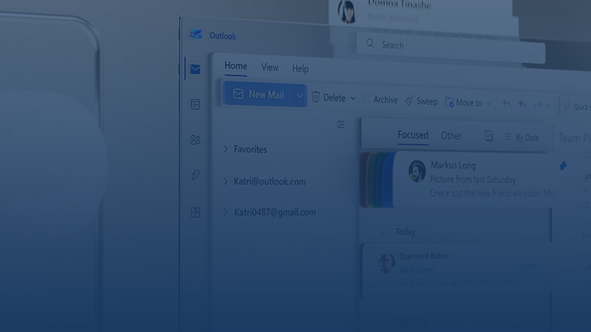Click the Forward arrow icon
This screenshot has height=332, width=591.
point(538,105)
